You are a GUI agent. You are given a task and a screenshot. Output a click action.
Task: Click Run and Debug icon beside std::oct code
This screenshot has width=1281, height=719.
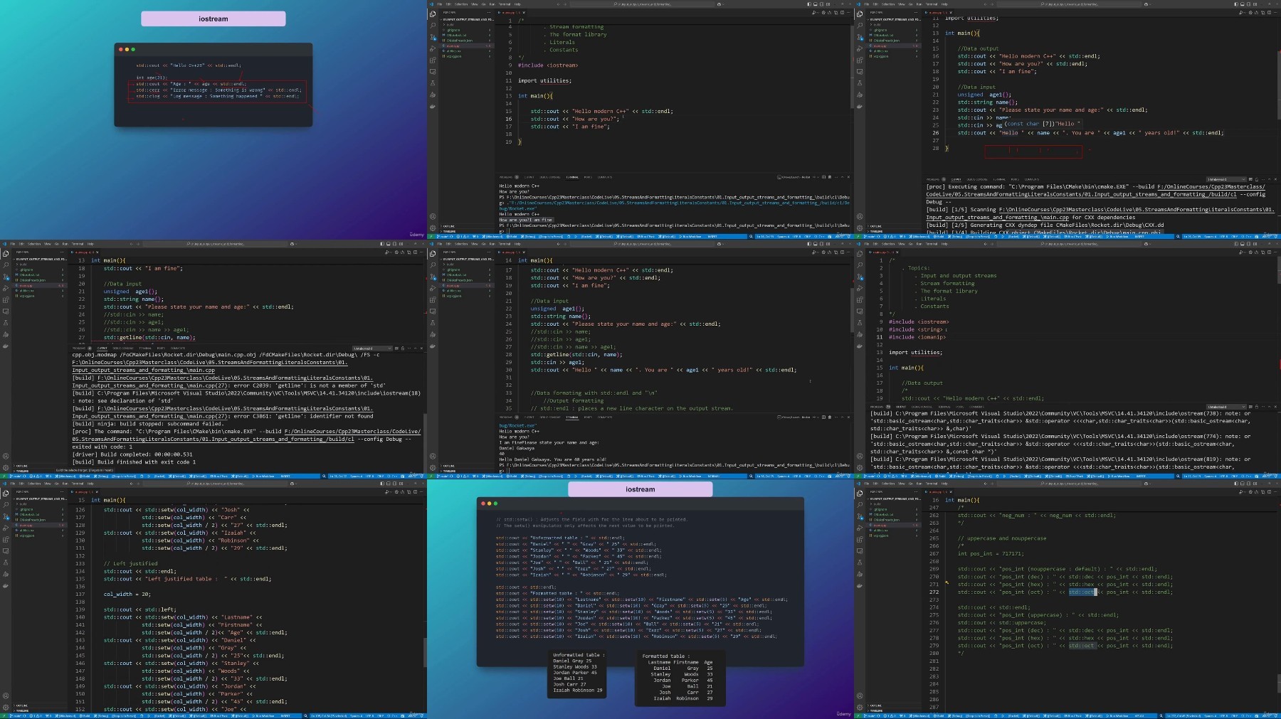click(x=860, y=528)
